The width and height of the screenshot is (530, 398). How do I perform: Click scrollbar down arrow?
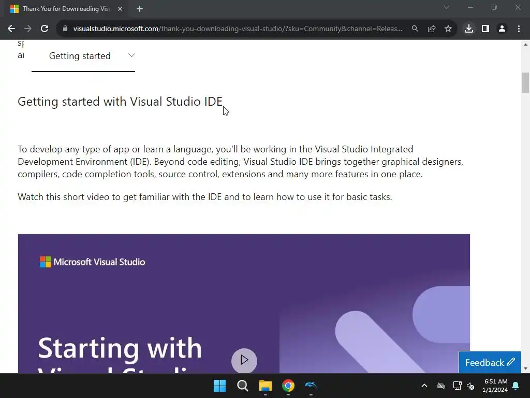[x=525, y=368]
